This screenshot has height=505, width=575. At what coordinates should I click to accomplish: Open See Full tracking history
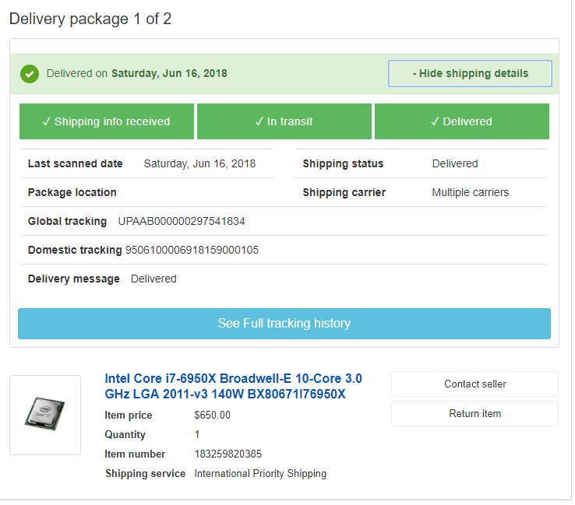(x=284, y=324)
